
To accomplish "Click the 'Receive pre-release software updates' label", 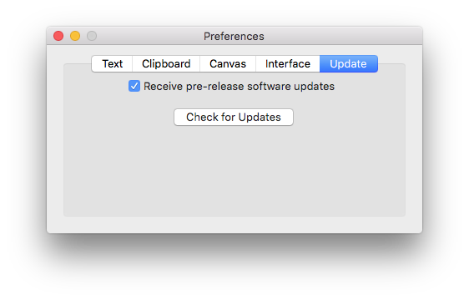I will [239, 87].
